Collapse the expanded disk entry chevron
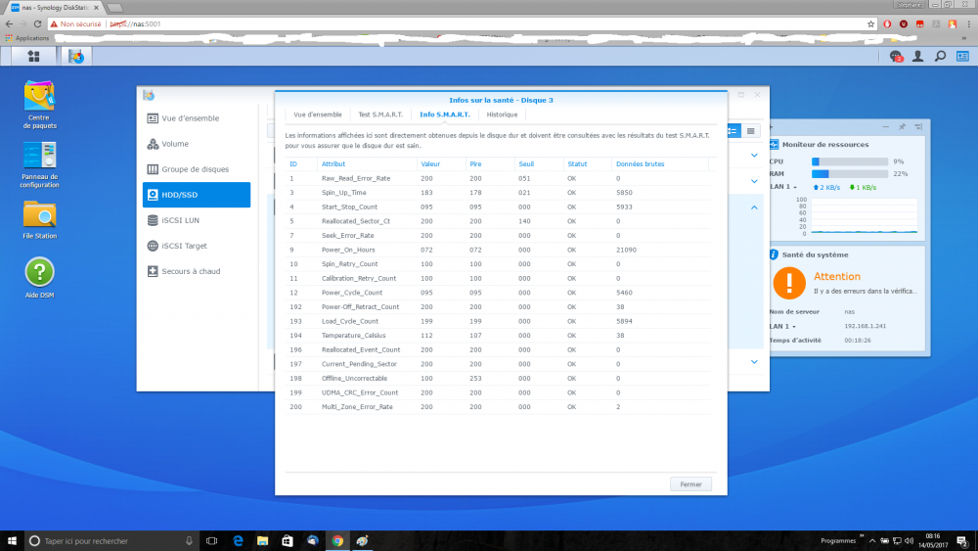This screenshot has height=551, width=978. pyautogui.click(x=755, y=207)
